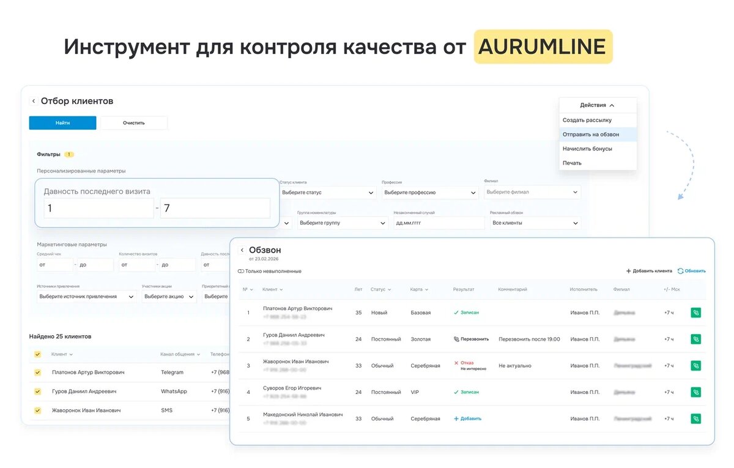
Task: Click the Фильтры count badge
Action: (x=69, y=155)
